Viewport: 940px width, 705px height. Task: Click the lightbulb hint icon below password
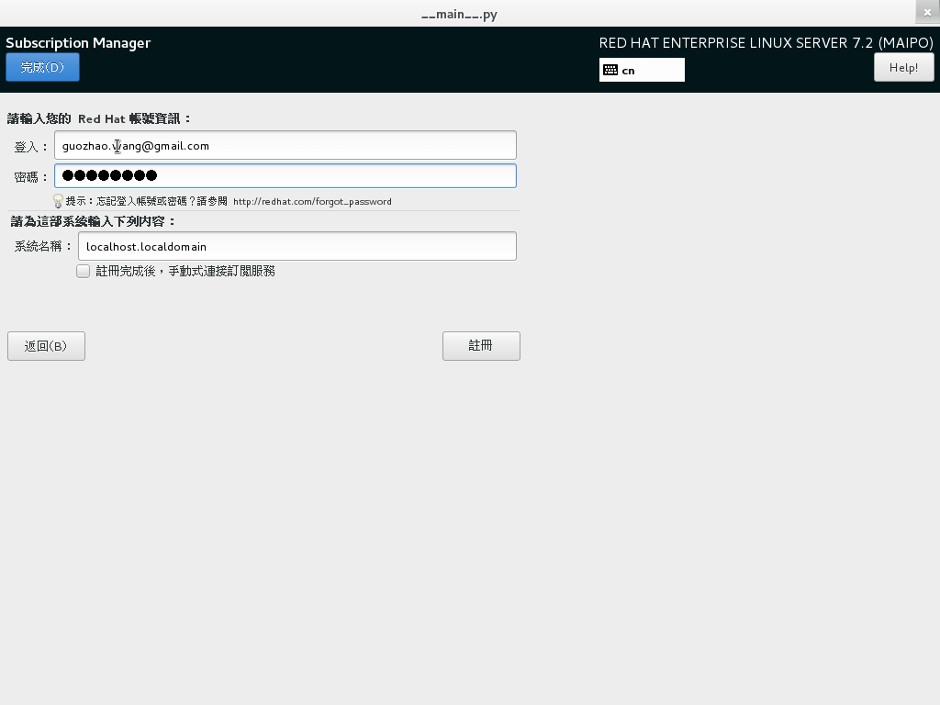58,200
